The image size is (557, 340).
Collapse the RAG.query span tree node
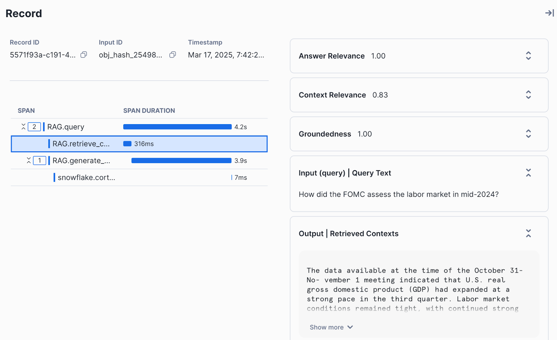coord(23,127)
